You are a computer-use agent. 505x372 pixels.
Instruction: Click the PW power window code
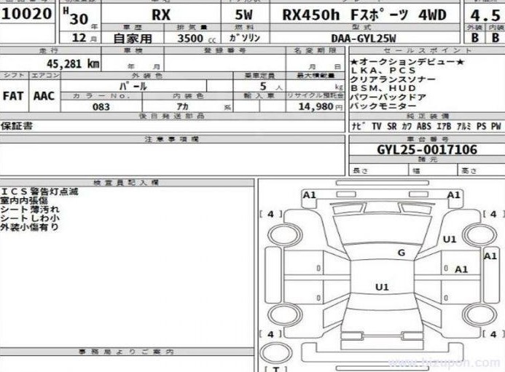496,126
